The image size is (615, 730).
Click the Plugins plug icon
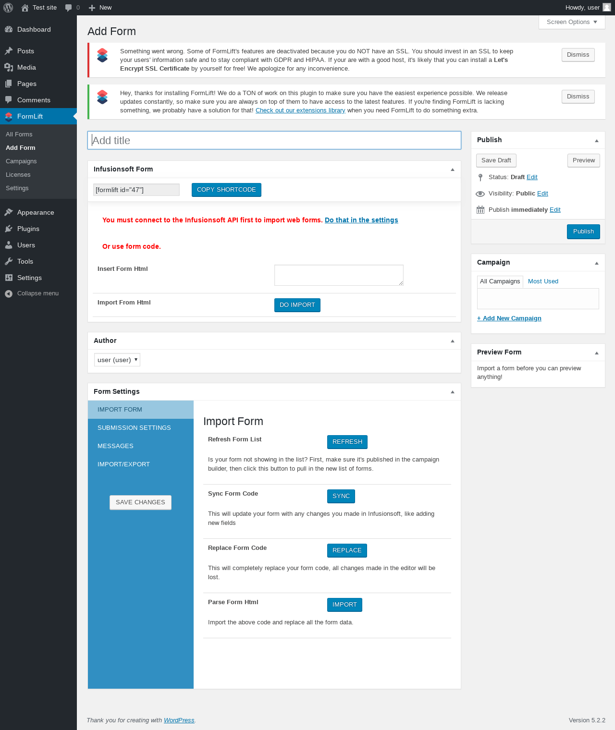tap(9, 229)
